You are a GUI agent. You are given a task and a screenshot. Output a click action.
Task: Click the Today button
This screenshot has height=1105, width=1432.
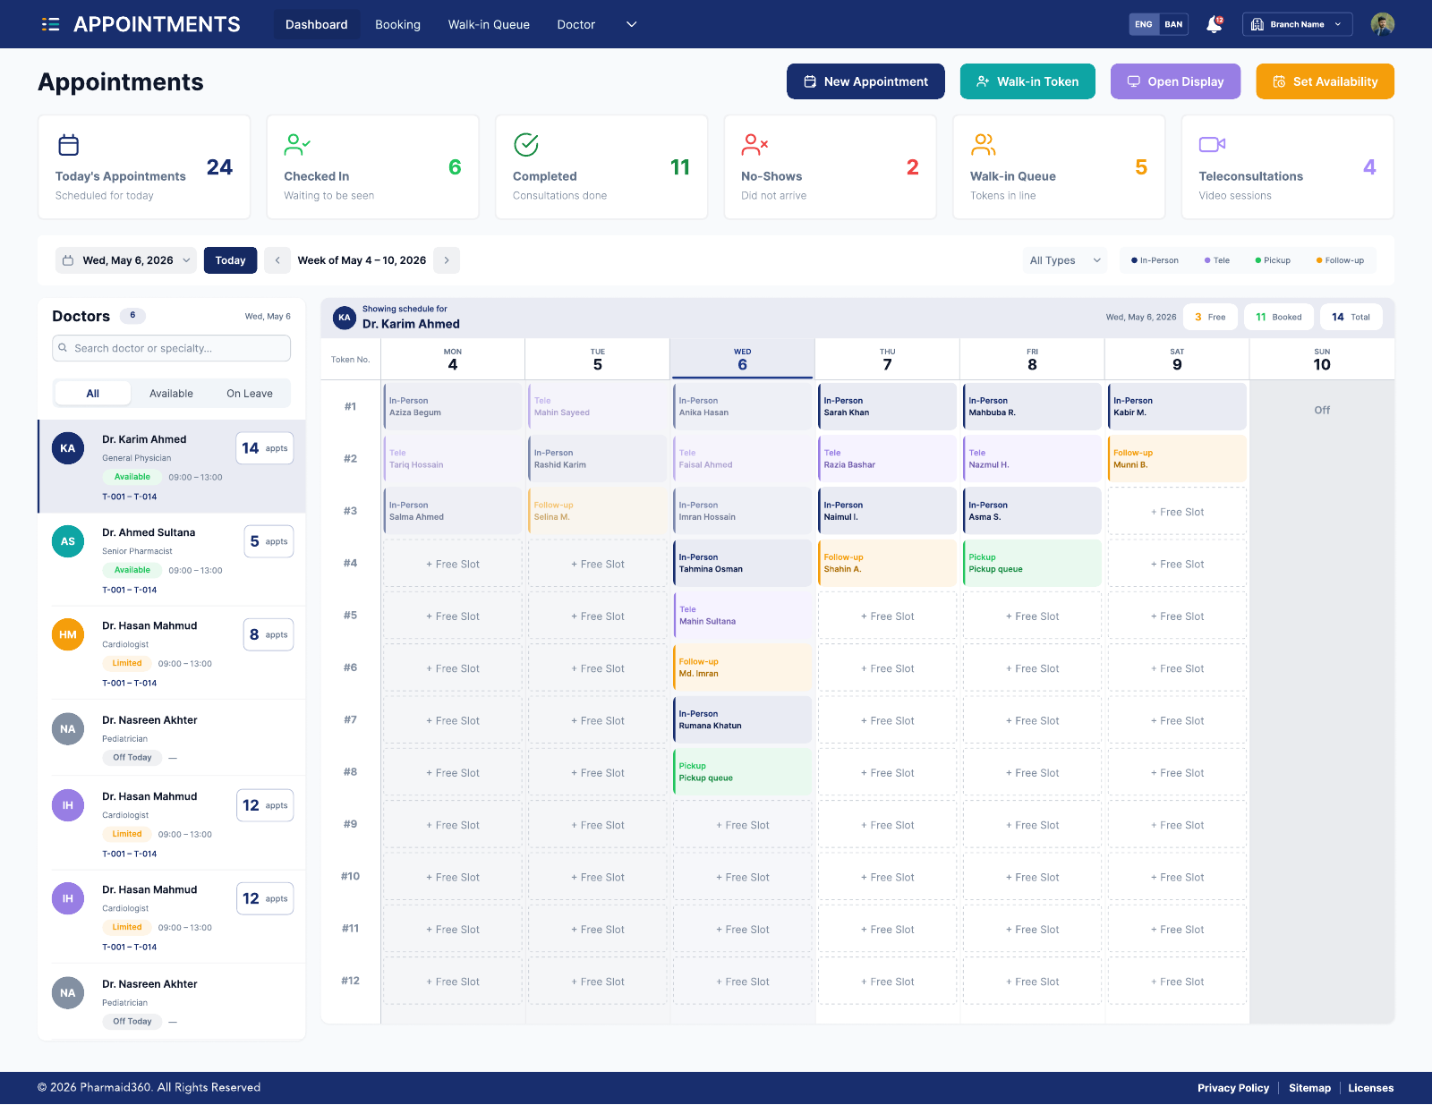[x=230, y=260]
